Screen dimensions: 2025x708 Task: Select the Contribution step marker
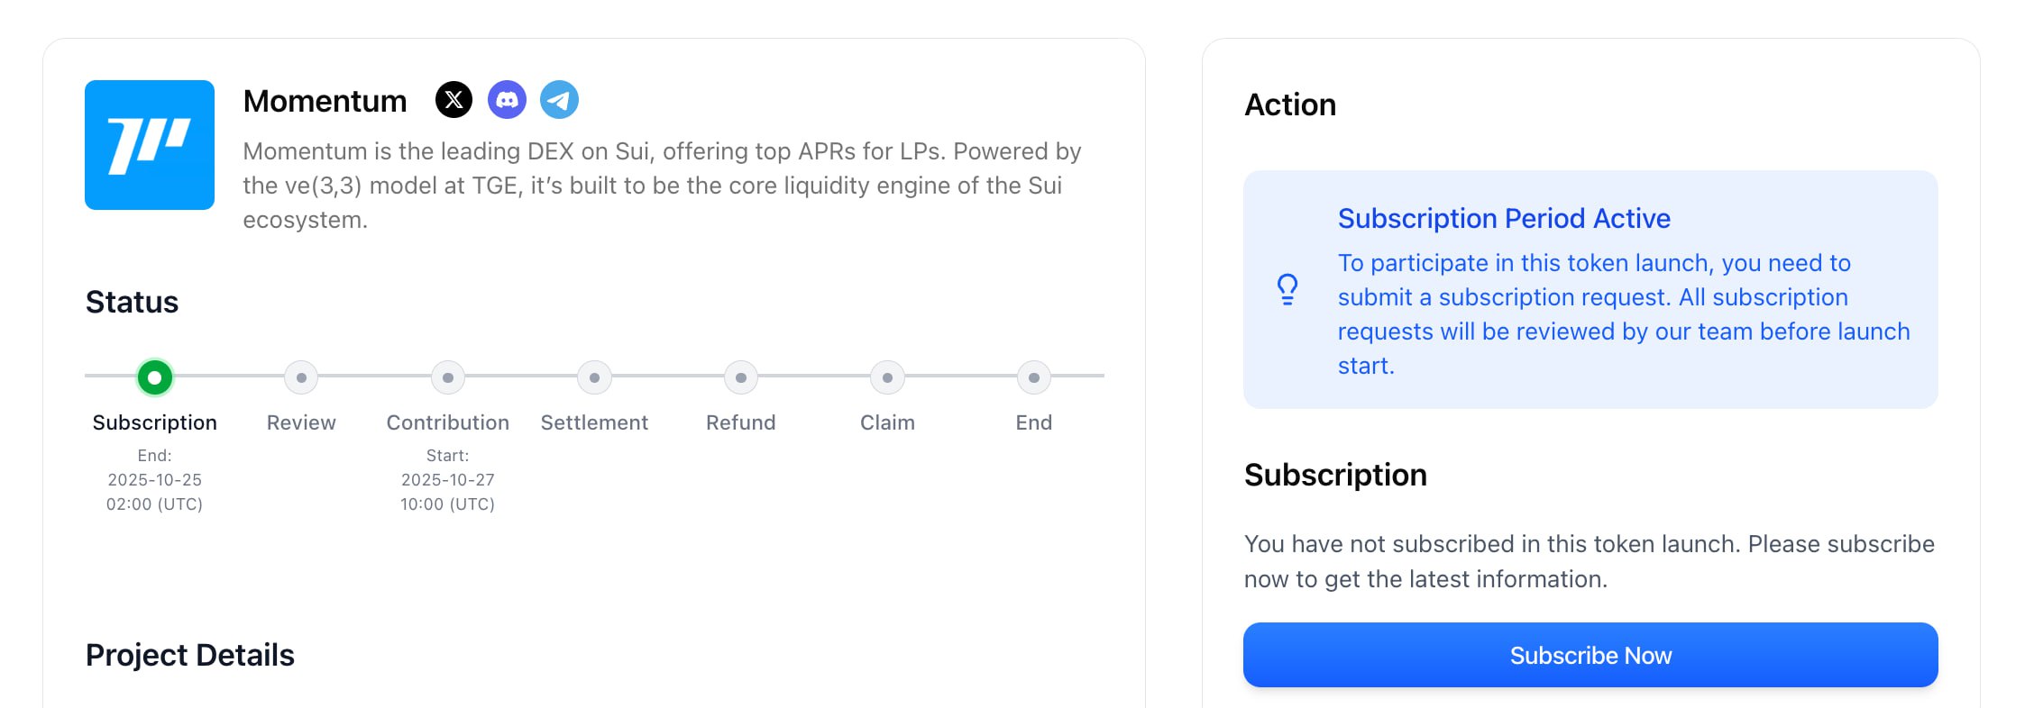[448, 377]
